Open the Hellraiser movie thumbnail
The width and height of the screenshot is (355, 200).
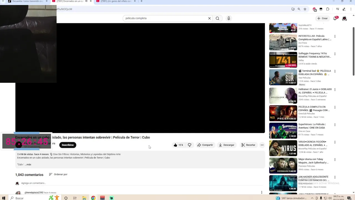tap(283, 96)
